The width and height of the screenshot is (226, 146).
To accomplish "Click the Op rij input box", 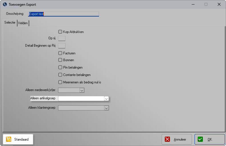I will click(62, 38).
